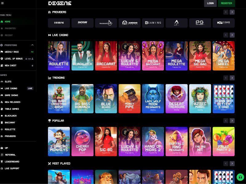Image resolution: width=246 pixels, height=184 pixels.
Task: Open Big Bass Christmas Bash game
Action: (x=59, y=98)
